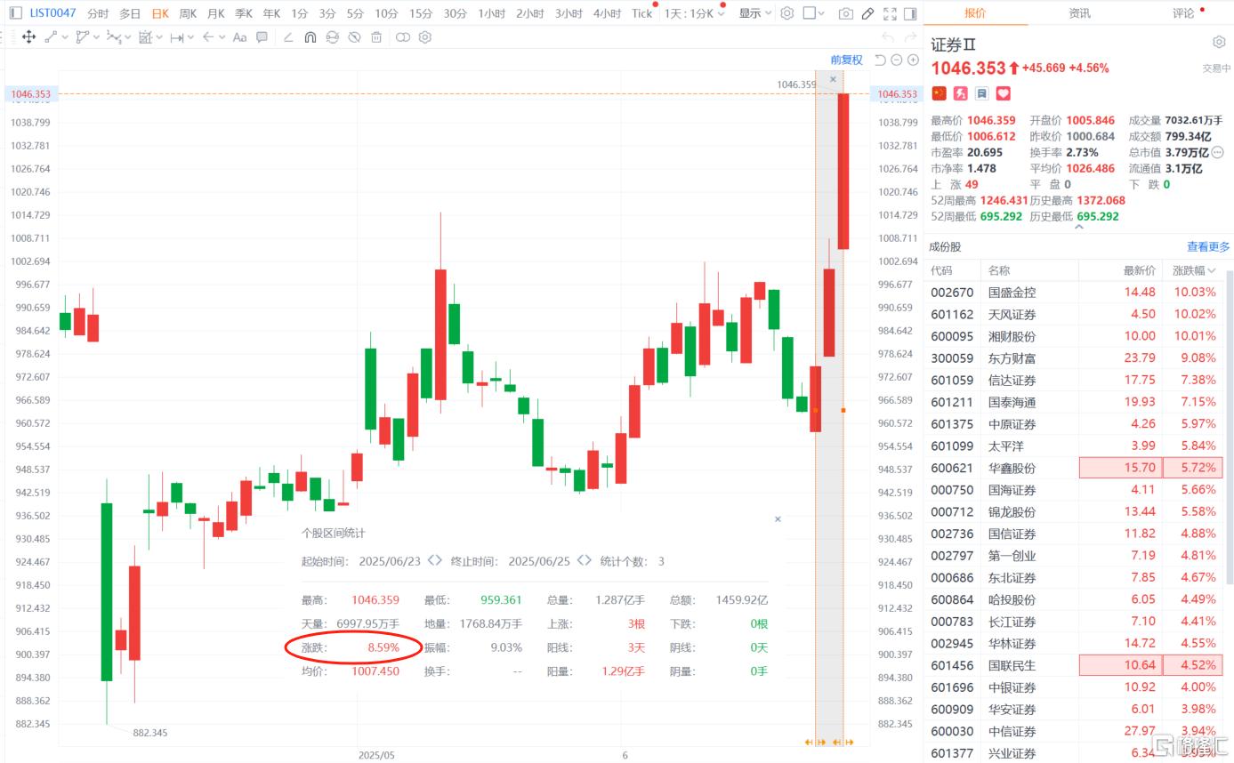1234x763 pixels.
Task: Click the text annotation Aa tool
Action: tap(239, 37)
